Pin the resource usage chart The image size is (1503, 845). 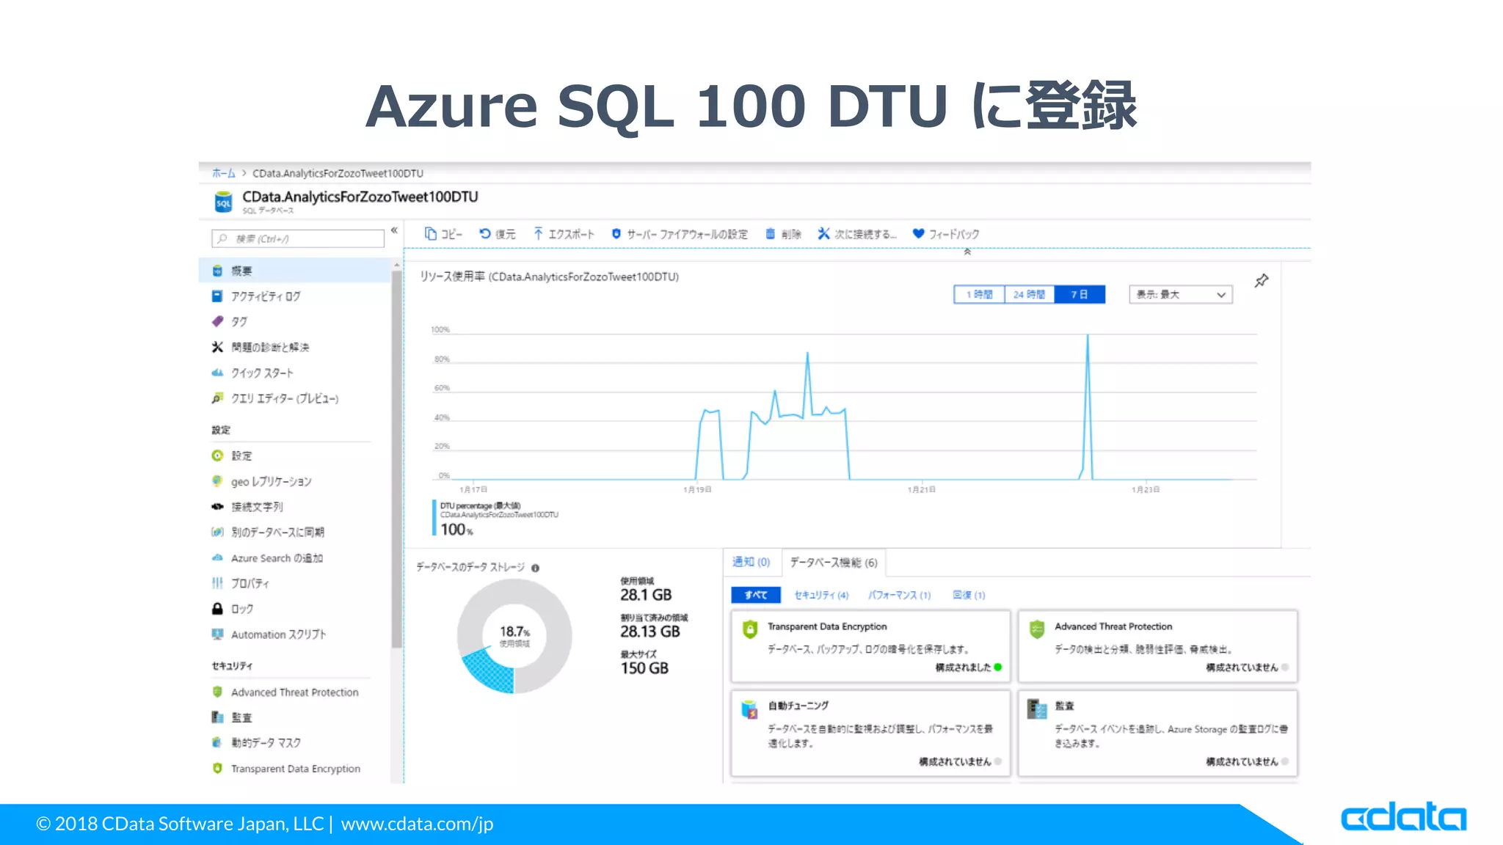pos(1261,281)
